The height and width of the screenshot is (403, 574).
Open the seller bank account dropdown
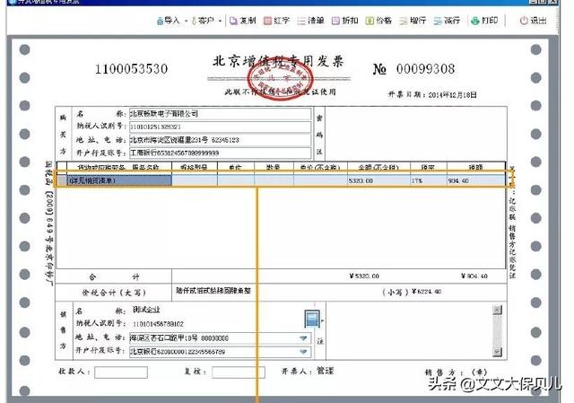pos(303,351)
